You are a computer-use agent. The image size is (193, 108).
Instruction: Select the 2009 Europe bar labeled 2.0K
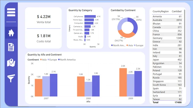(131, 85)
